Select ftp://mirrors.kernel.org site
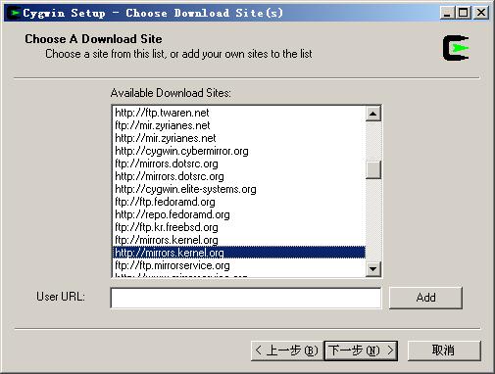The image size is (495, 374). point(238,240)
